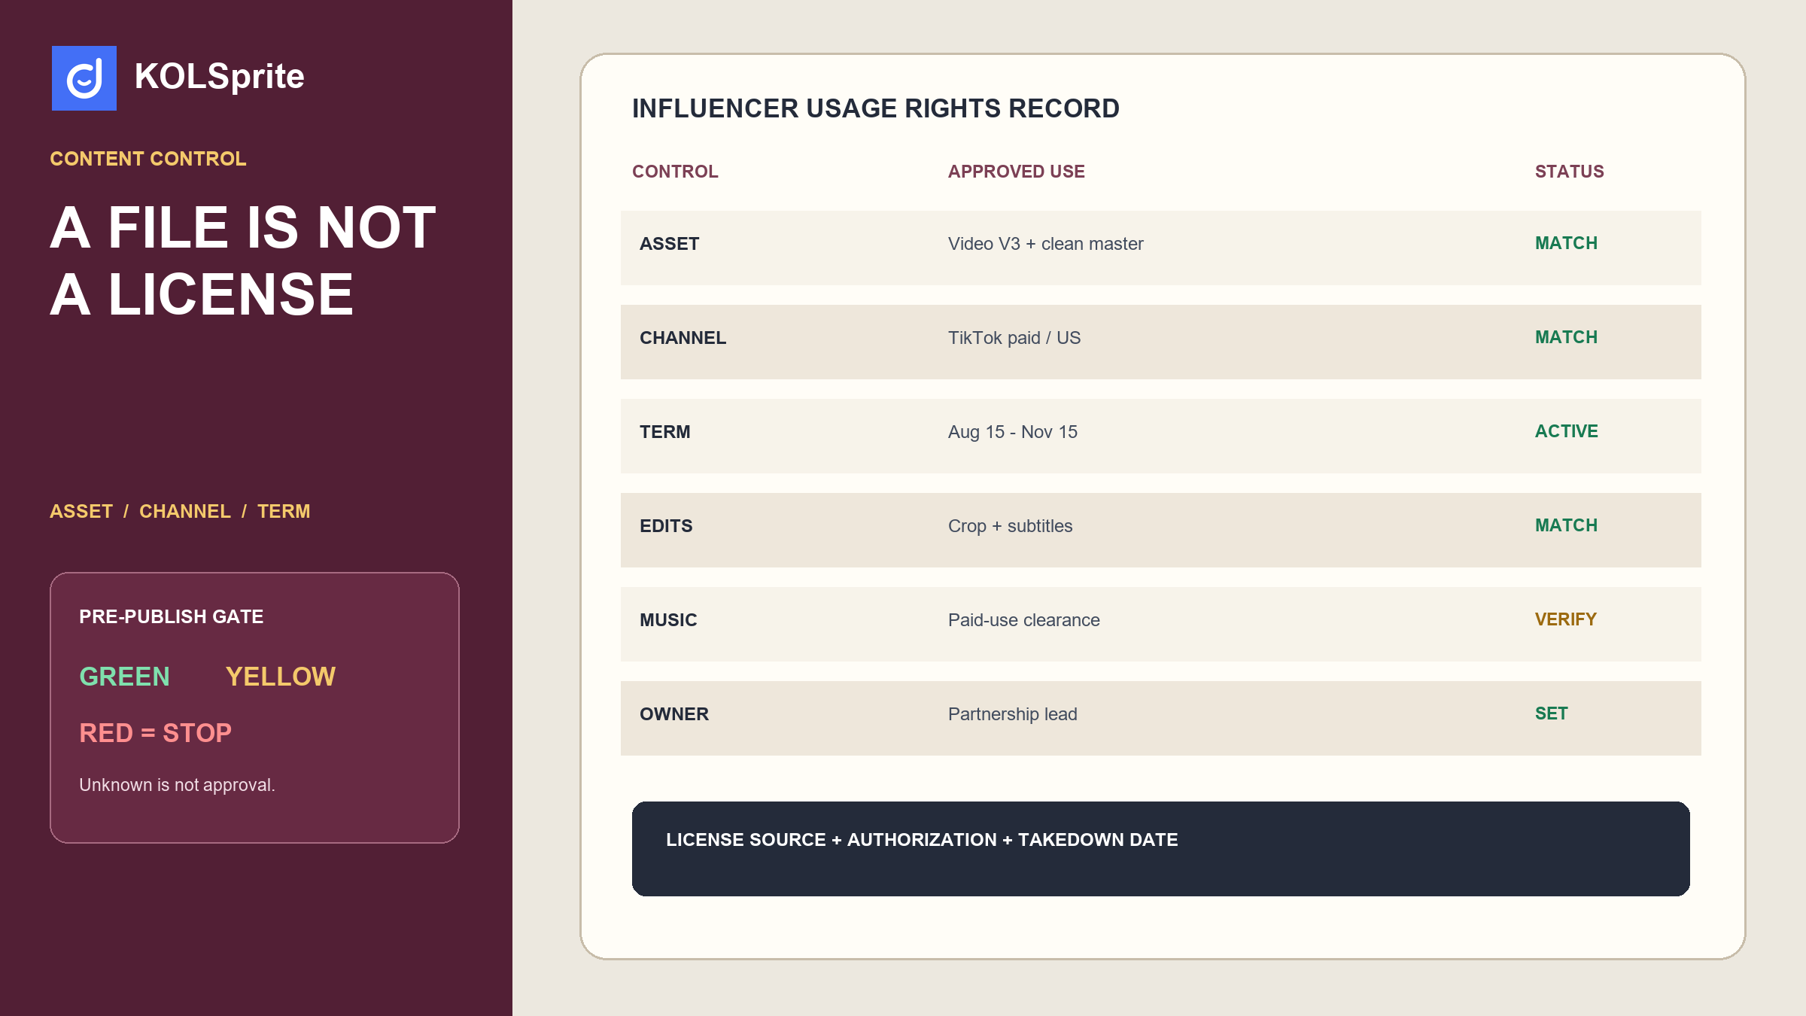
Task: Select the OWNER row label
Action: pos(674,714)
